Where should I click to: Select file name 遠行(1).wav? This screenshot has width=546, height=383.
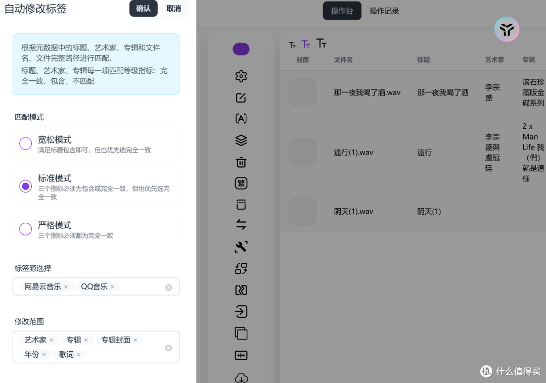[353, 153]
